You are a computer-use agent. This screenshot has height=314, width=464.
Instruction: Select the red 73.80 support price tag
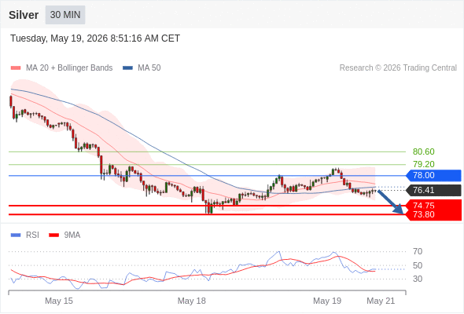click(433, 215)
